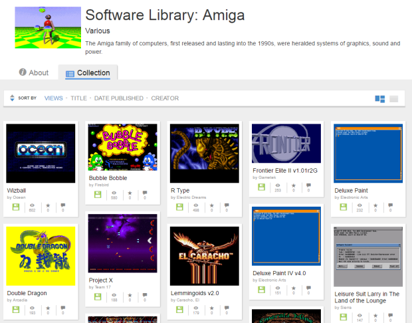Click Bubble Bobble's floppy disk icon
The width and height of the screenshot is (412, 323).
98,195
